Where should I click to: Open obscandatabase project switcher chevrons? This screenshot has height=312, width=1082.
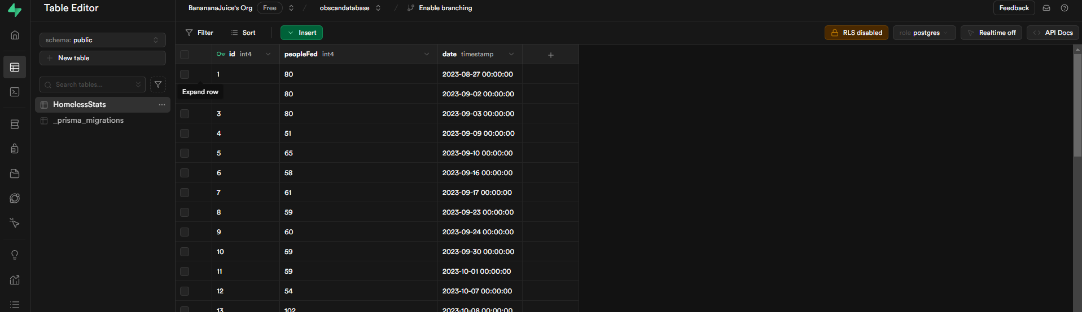[x=378, y=8]
